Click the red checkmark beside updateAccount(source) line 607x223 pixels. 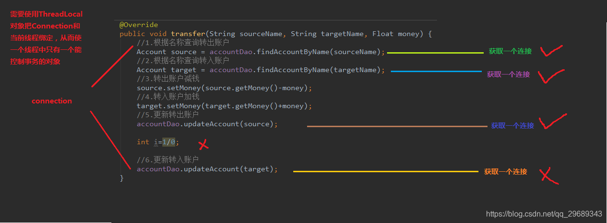[552, 121]
